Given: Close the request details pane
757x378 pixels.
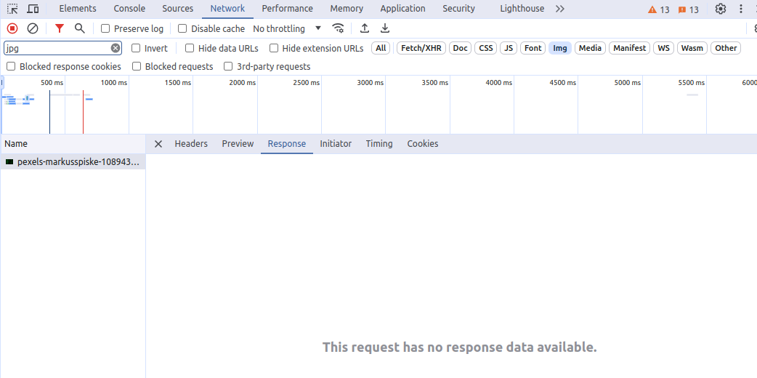Looking at the screenshot, I should pyautogui.click(x=158, y=143).
